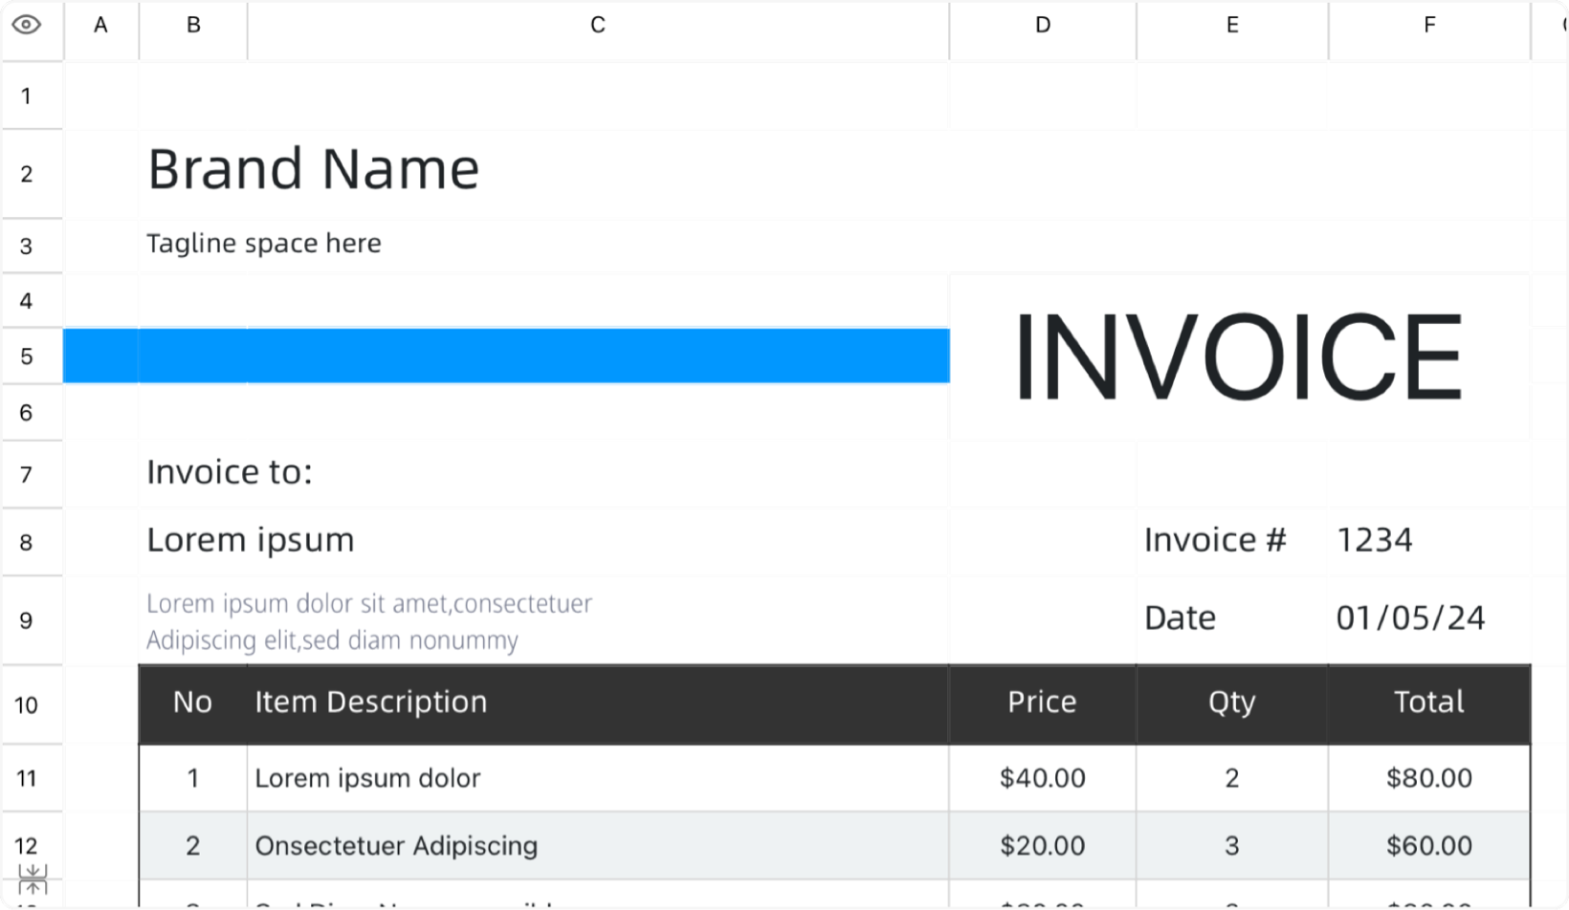The width and height of the screenshot is (1569, 910).
Task: Click the $40.00 price cell
Action: [1043, 778]
